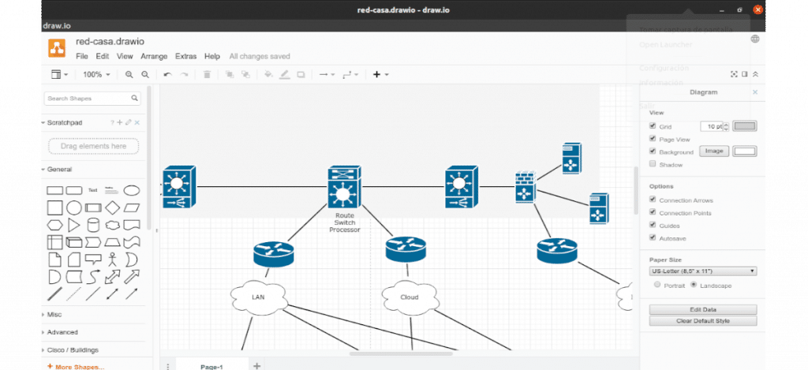Select the actor stick figure shape
The width and height of the screenshot is (808, 370).
[112, 260]
